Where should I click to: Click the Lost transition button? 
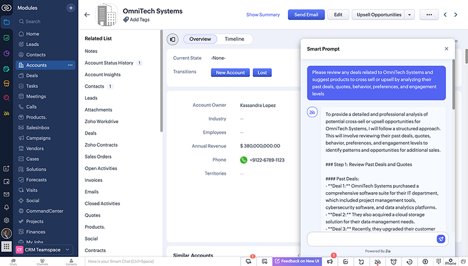pyautogui.click(x=262, y=73)
